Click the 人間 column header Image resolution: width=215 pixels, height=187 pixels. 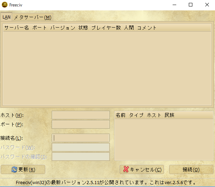[129, 28]
